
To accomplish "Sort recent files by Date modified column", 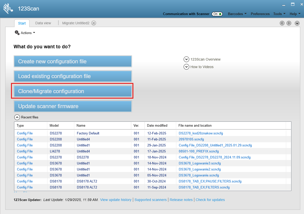I will point(157,125).
